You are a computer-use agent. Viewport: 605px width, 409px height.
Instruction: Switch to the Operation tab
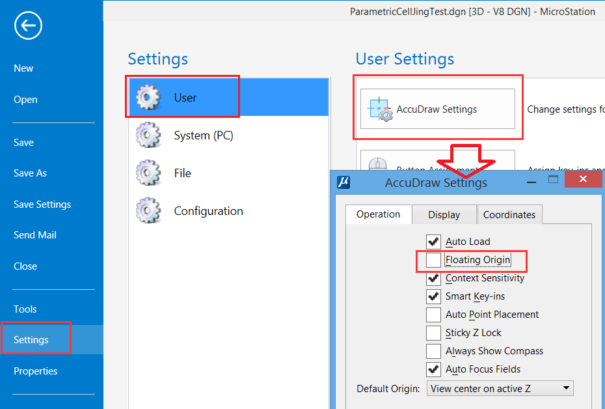tap(378, 214)
